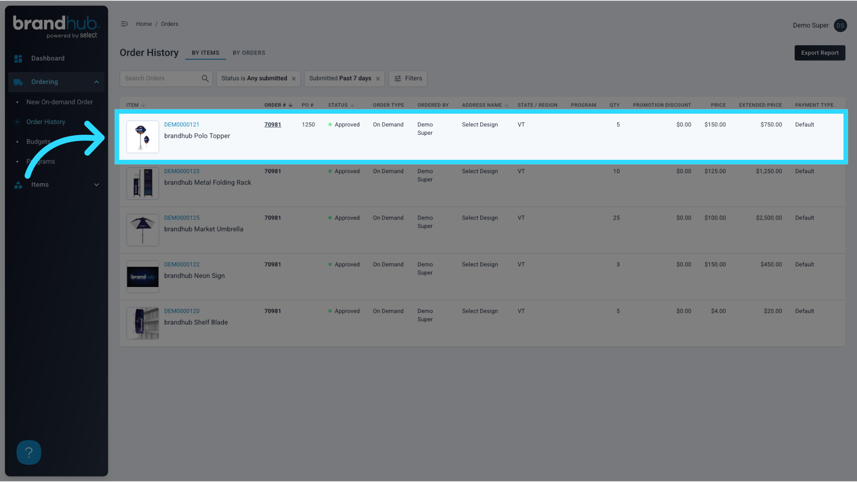Viewport: 857px width, 482px height.
Task: Sort by the ORDER # column arrow
Action: pyautogui.click(x=291, y=105)
